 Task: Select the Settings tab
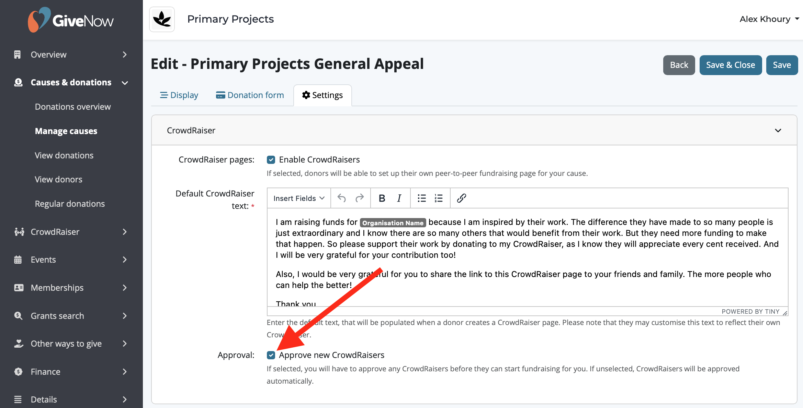tap(323, 95)
